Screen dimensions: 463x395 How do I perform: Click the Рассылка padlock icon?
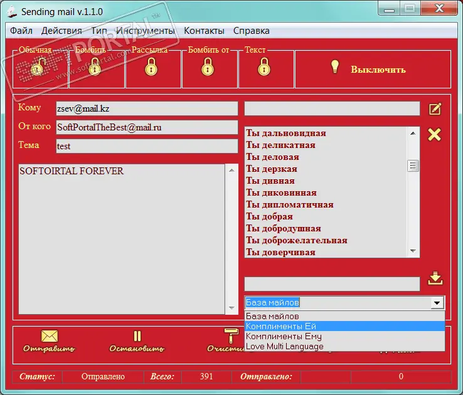pos(151,66)
